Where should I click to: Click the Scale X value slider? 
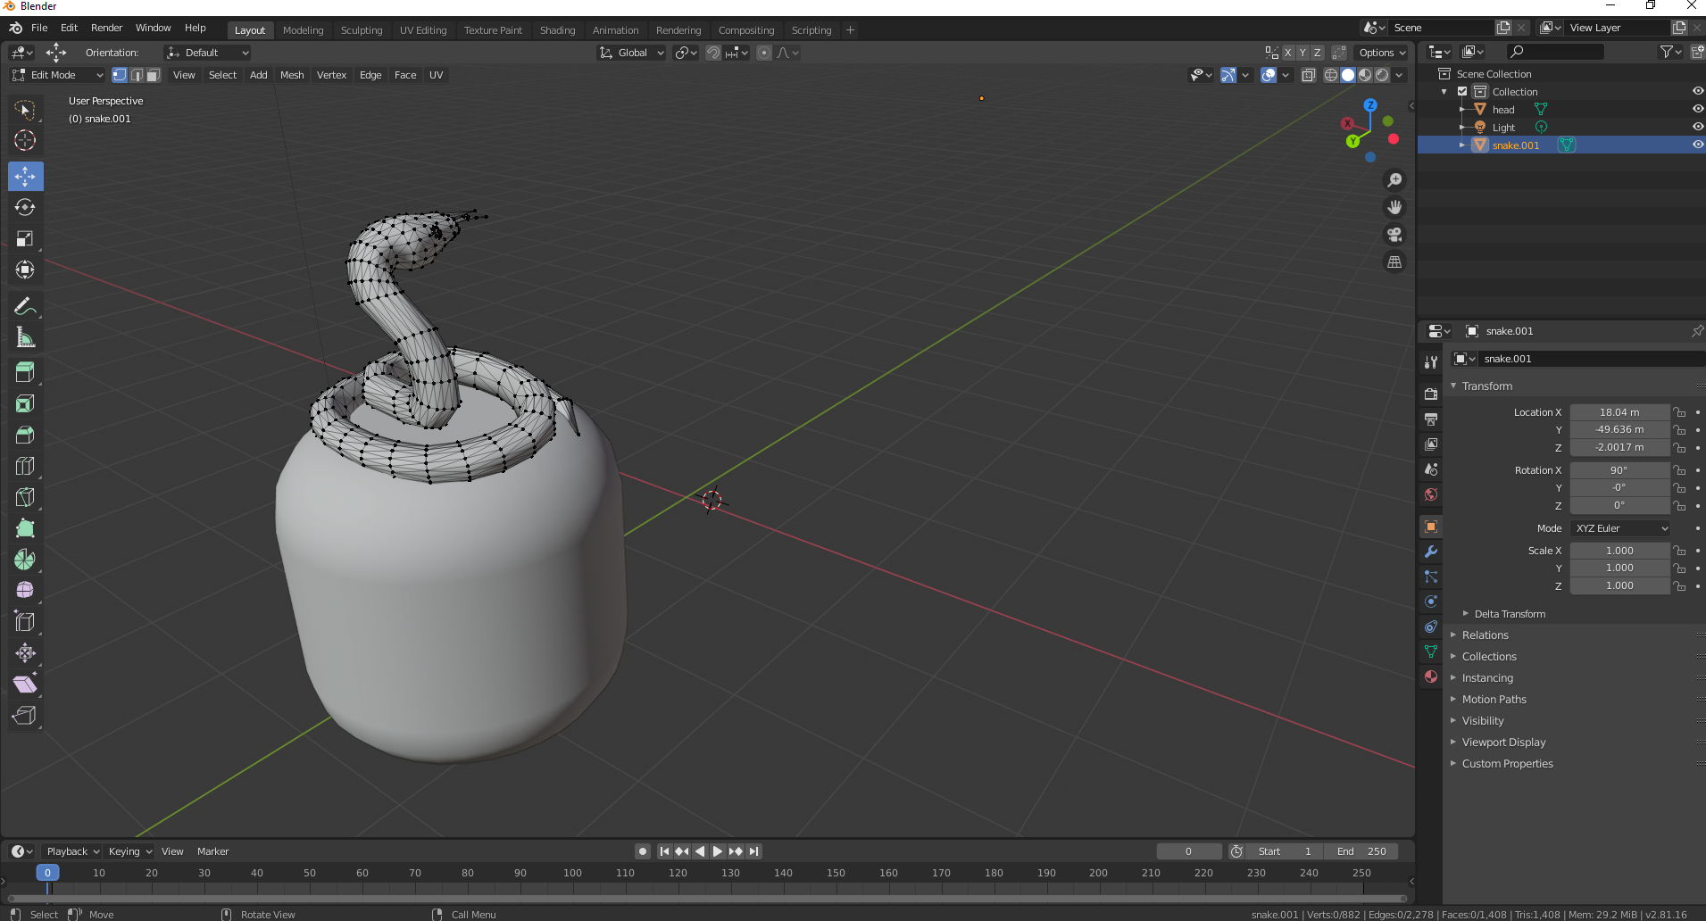pyautogui.click(x=1619, y=551)
